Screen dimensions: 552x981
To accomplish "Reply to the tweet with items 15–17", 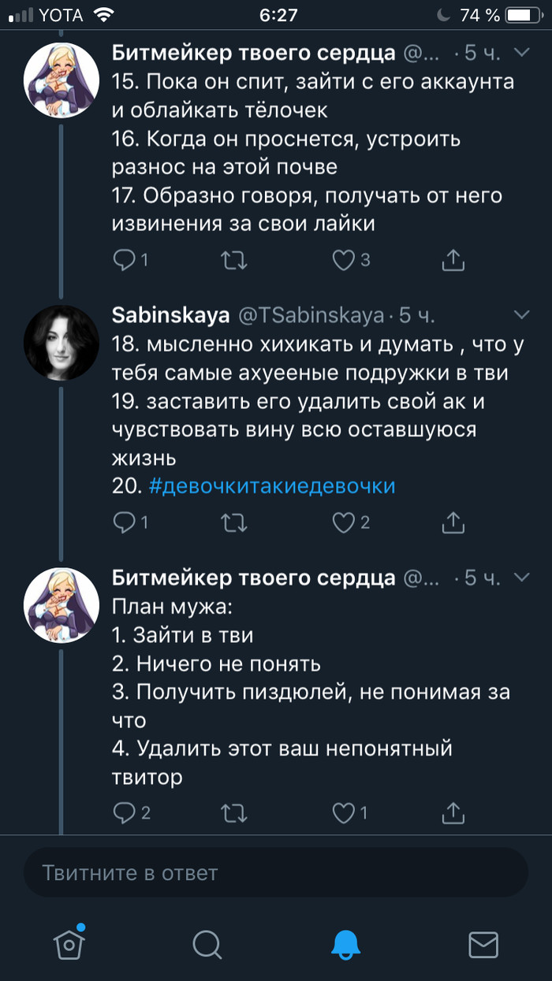I will click(126, 260).
